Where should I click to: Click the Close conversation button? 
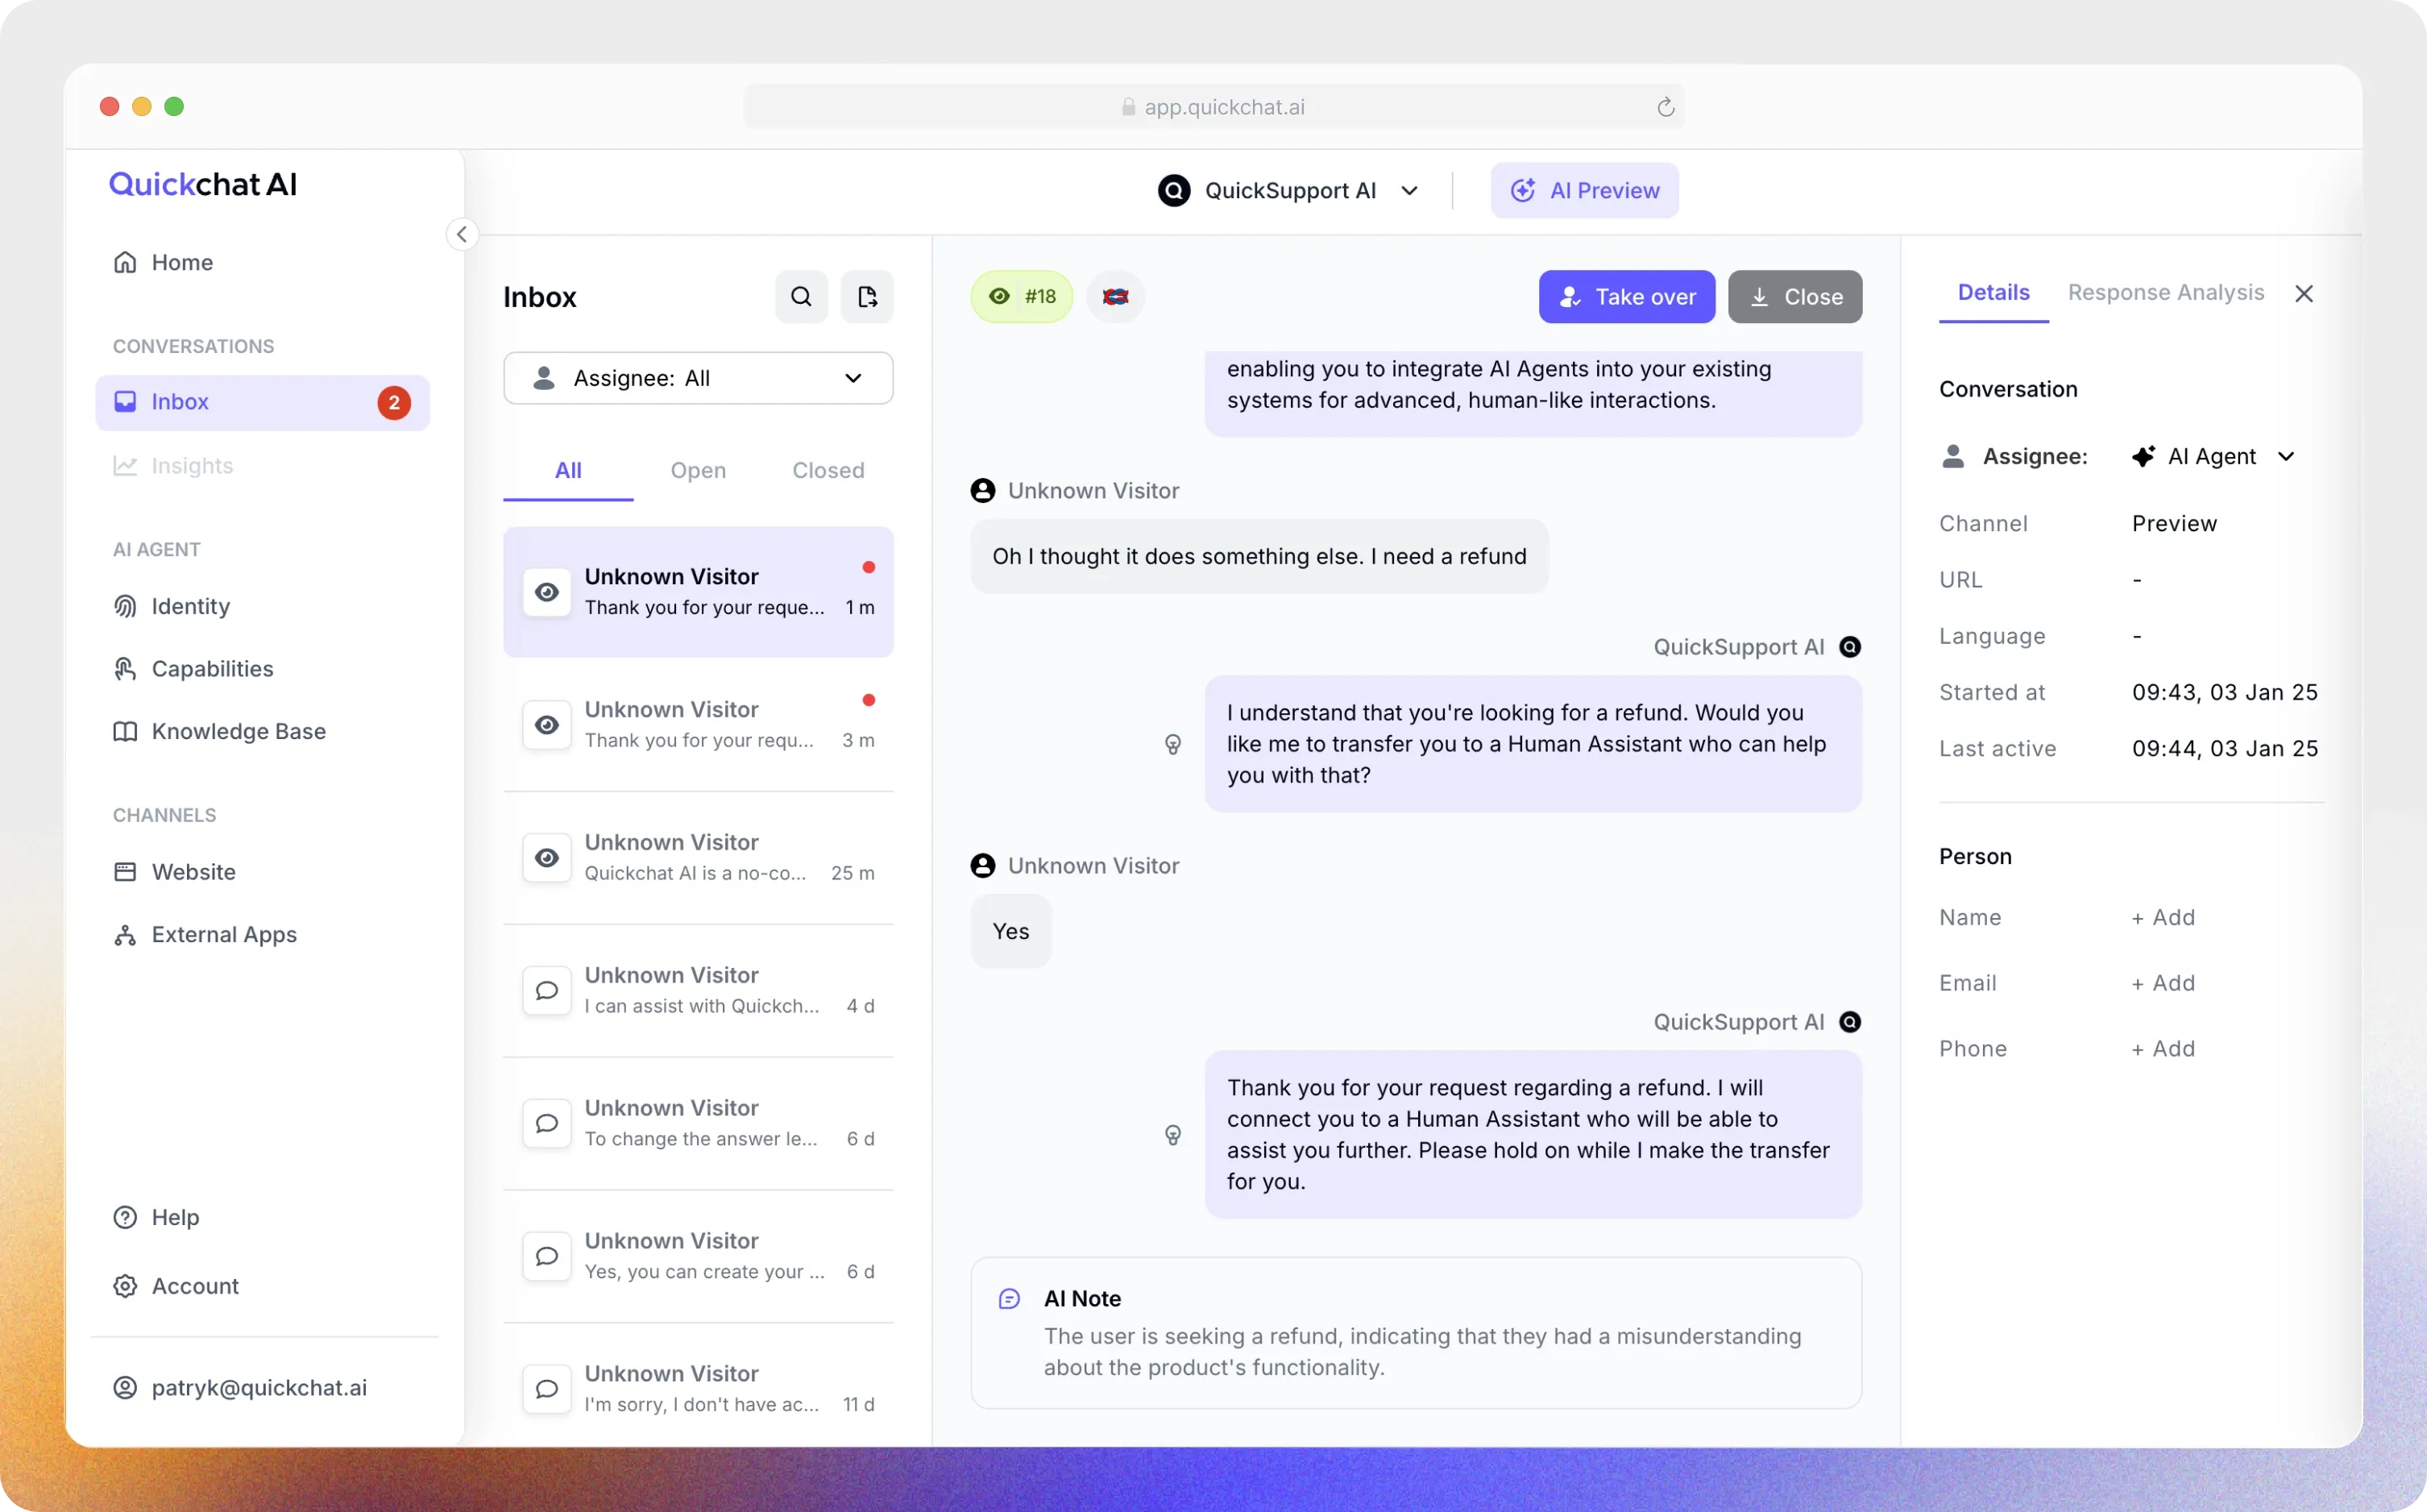(1795, 296)
